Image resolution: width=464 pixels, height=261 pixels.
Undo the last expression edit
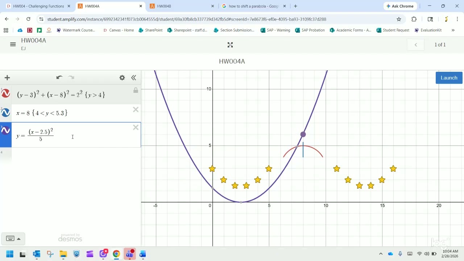point(59,78)
